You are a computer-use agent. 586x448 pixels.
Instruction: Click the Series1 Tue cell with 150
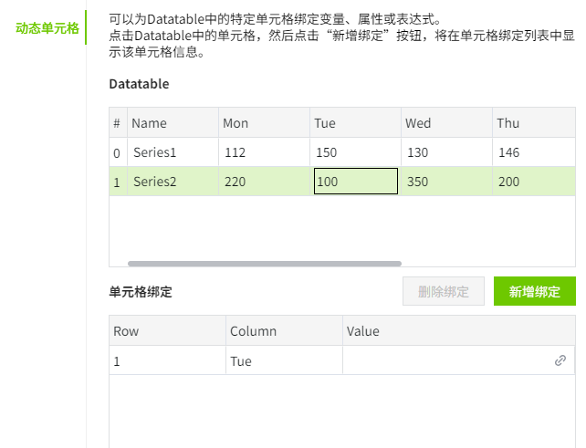pos(355,152)
